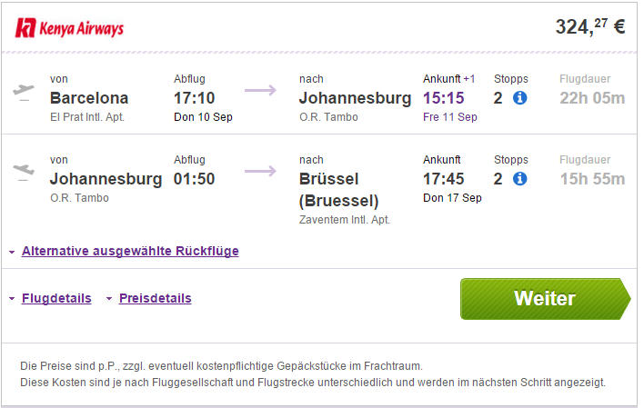Viewport: 644px width, 408px height.
Task: Click the 324,27 € price
Action: [590, 27]
